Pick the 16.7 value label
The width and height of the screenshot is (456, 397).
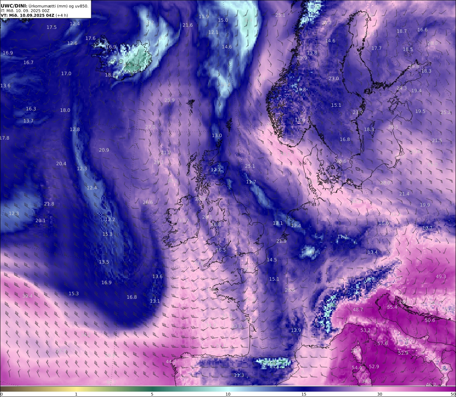pyautogui.click(x=28, y=63)
